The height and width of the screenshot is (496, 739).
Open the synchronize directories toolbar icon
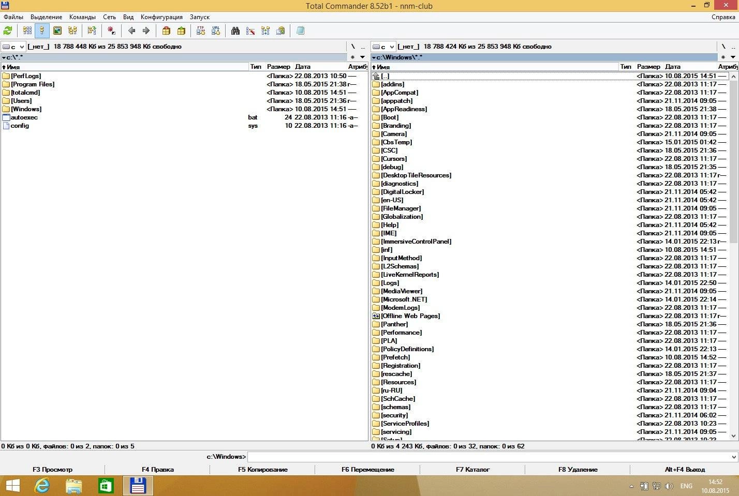coord(265,31)
